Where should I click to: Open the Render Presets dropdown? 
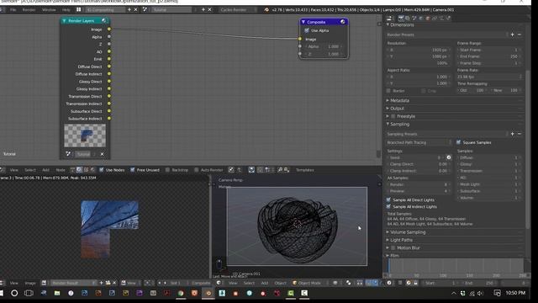(x=447, y=35)
